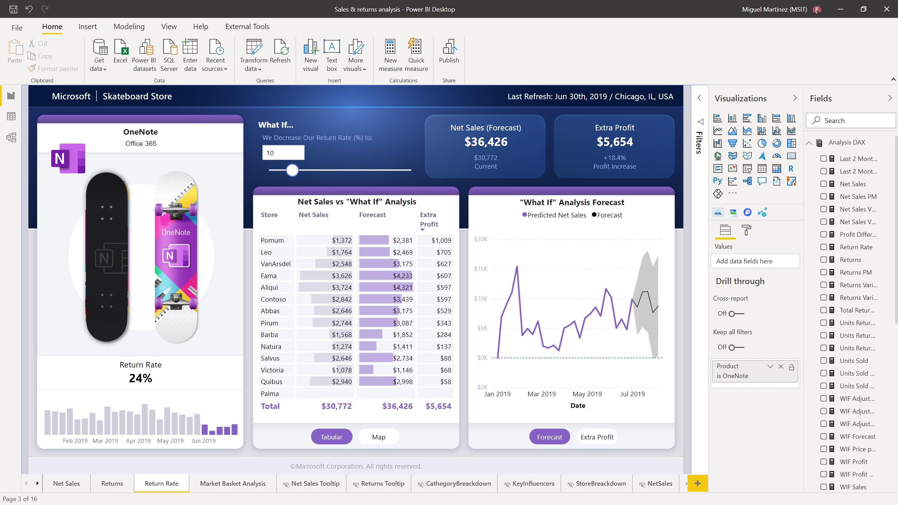
Task: Choose the gauge visualization
Action: click(777, 156)
